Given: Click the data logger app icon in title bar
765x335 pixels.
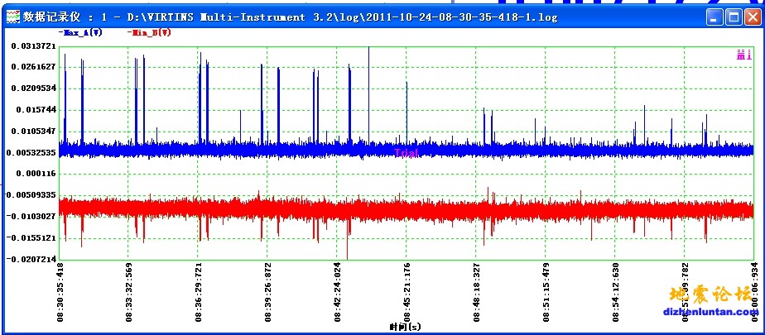Looking at the screenshot, I should point(12,16).
